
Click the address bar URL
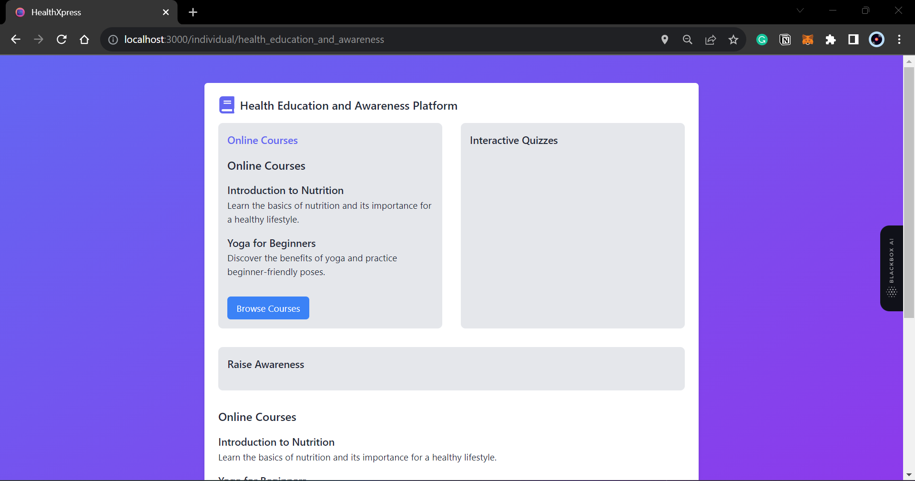(x=254, y=40)
